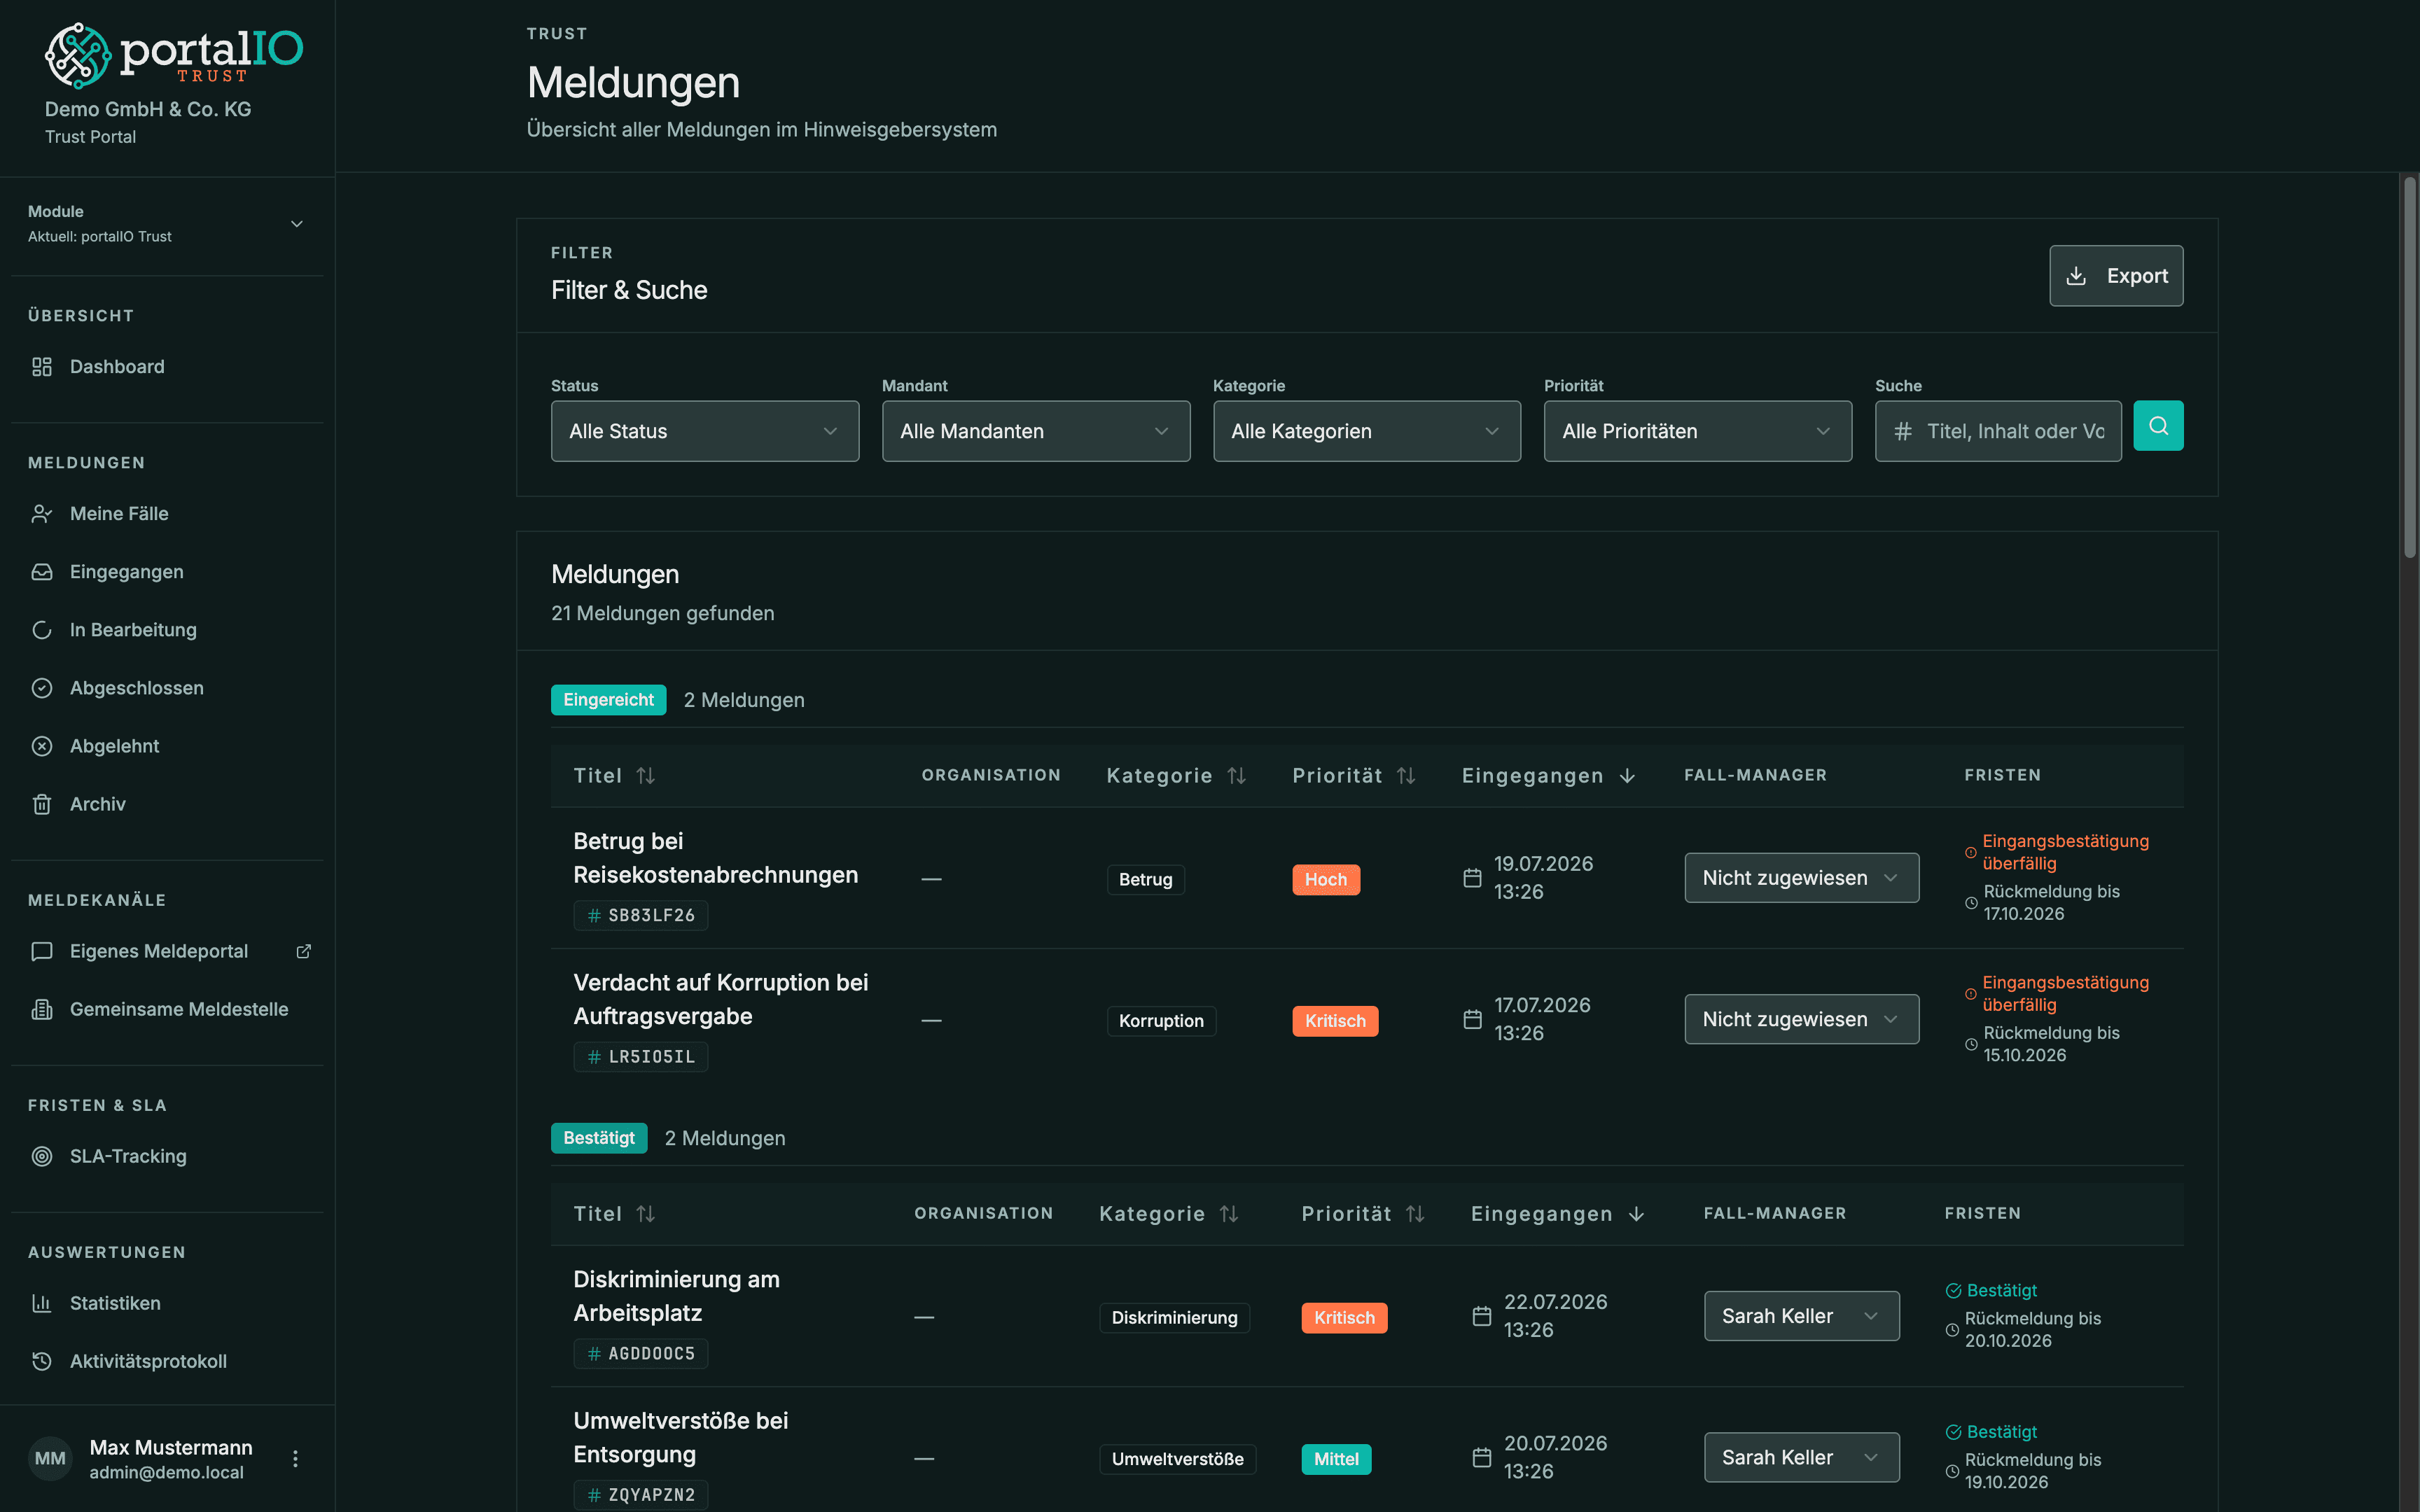Click the Export button
This screenshot has height=1512, width=2420.
tap(2116, 276)
